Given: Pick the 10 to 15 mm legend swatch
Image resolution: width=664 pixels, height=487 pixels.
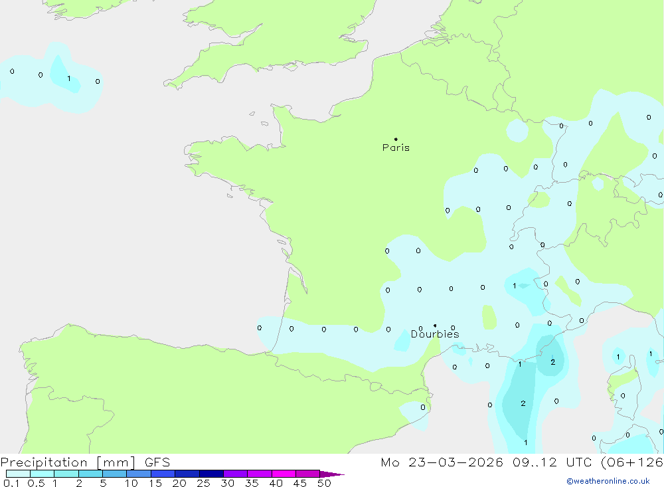Looking at the screenshot, I should click(x=139, y=474).
